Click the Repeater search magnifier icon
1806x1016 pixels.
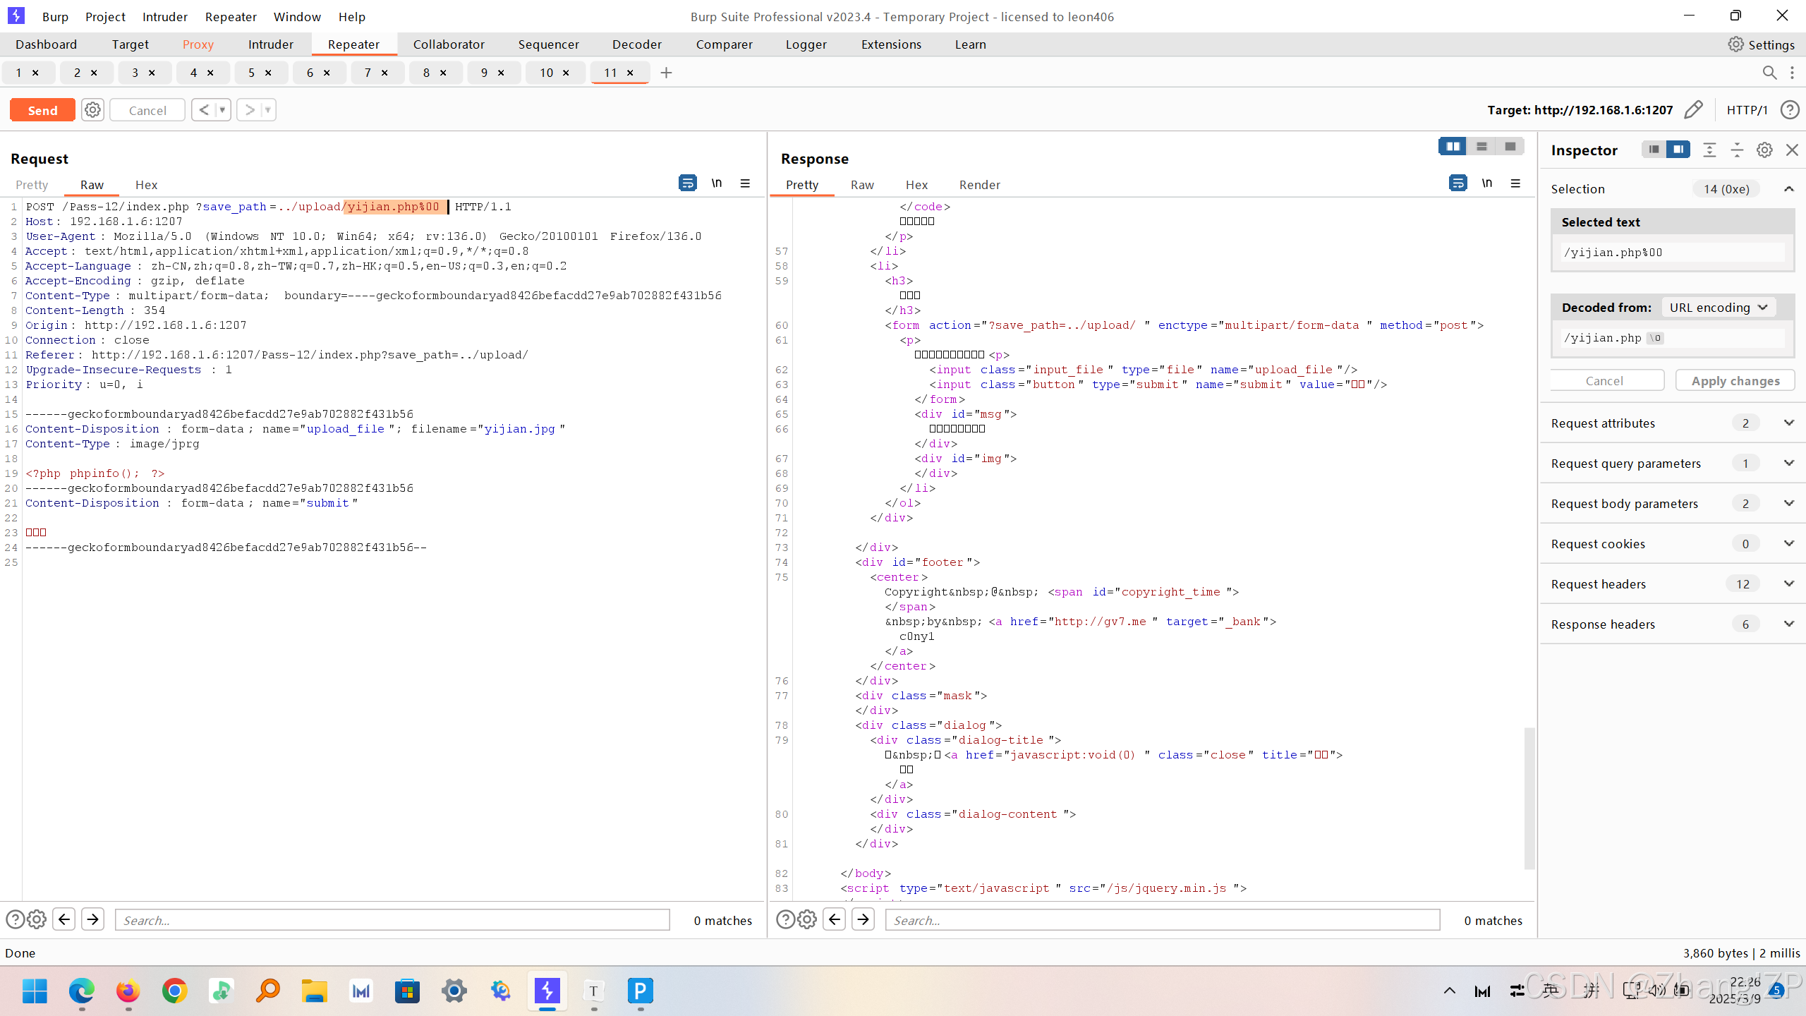coord(1769,73)
